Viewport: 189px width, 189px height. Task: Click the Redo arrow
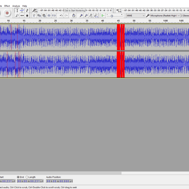(66, 15)
